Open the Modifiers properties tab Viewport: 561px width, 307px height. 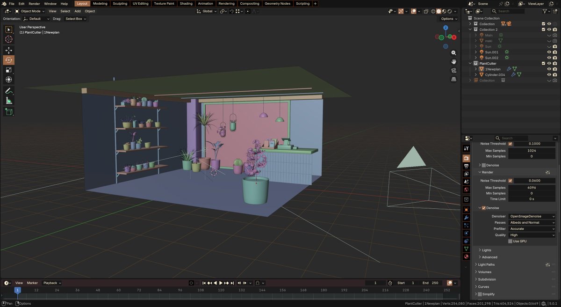pos(466,218)
